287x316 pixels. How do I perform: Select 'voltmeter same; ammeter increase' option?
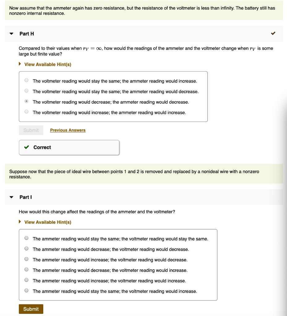(27, 81)
